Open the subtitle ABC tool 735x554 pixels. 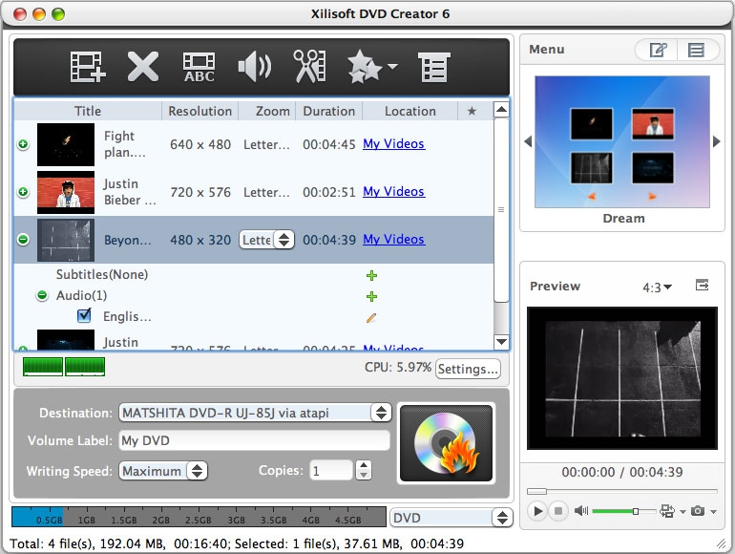tap(199, 67)
